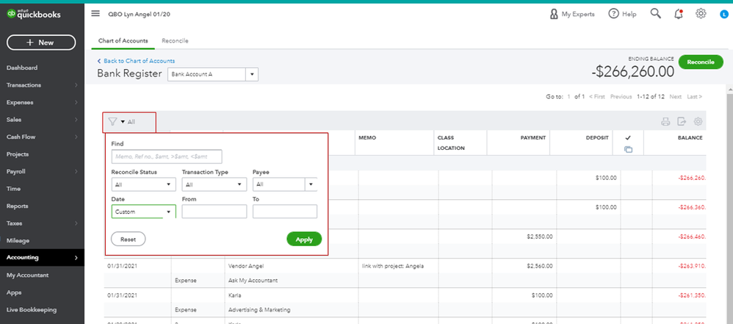Expand the Payroll sidebar submenu

pyautogui.click(x=76, y=172)
